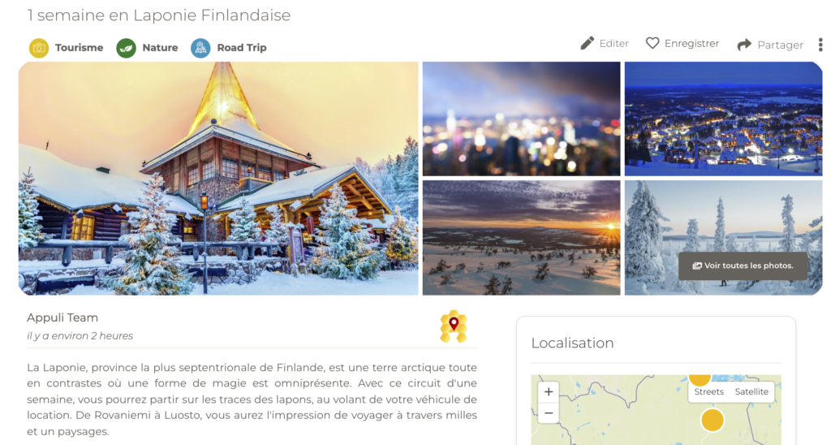Click Voir toutes les photos button
The image size is (831, 445).
point(743,266)
